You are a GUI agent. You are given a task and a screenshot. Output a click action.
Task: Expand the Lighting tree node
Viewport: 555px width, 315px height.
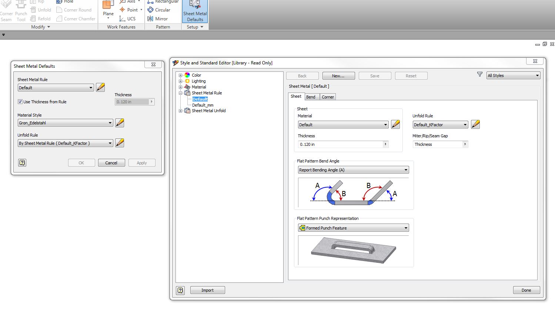181,81
